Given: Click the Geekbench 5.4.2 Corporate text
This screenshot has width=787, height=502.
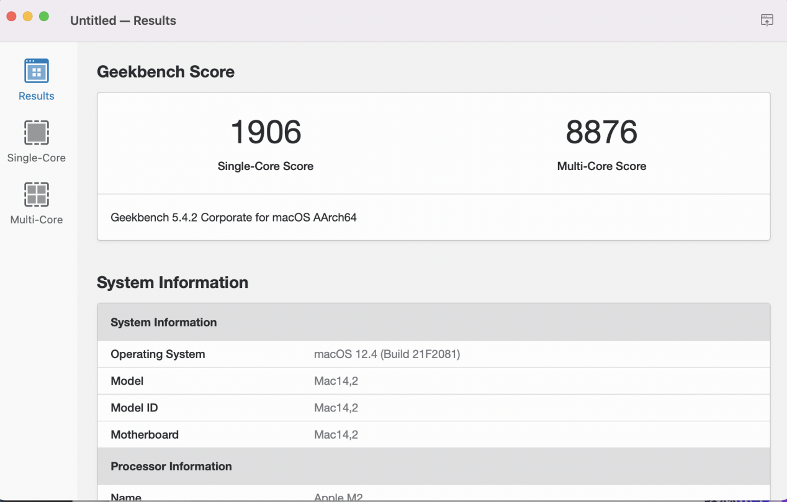Looking at the screenshot, I should [233, 217].
